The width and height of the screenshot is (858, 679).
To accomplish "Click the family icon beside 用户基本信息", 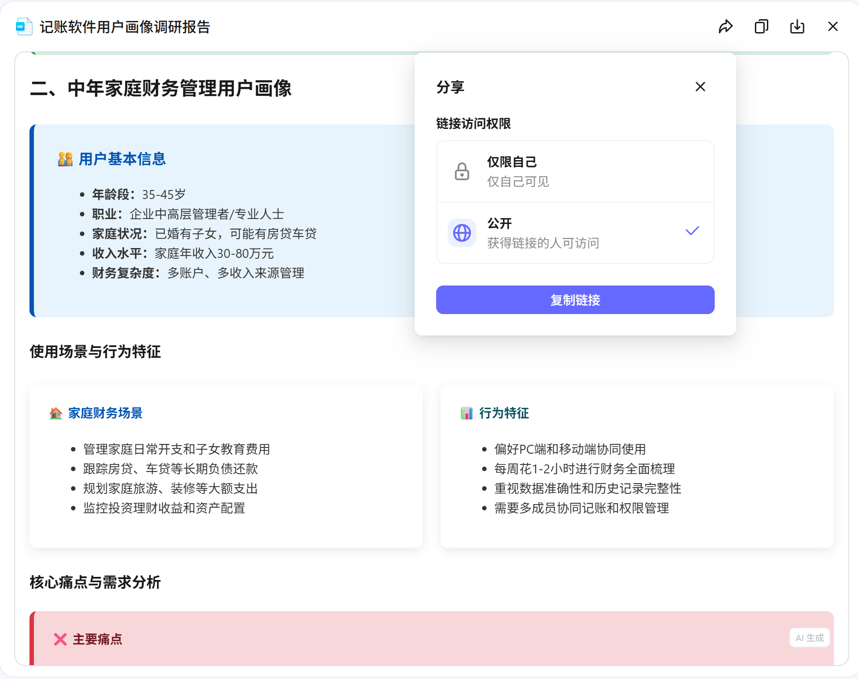I will (65, 159).
